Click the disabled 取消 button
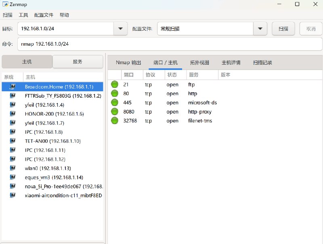Viewport: 323px width, 244px height. click(311, 29)
